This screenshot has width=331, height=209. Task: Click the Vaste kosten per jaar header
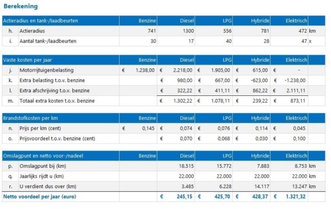(28, 60)
